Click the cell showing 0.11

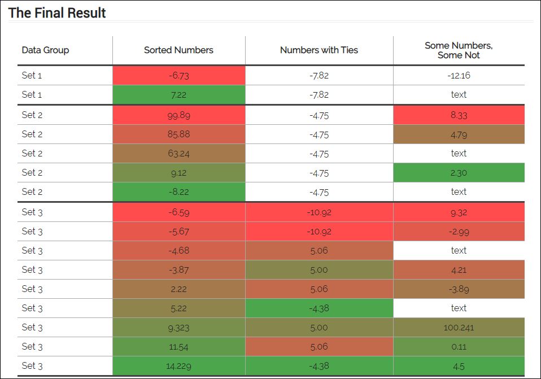click(x=459, y=347)
